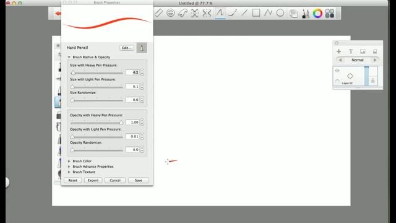Click the Export button
The width and height of the screenshot is (396, 223).
point(93,180)
